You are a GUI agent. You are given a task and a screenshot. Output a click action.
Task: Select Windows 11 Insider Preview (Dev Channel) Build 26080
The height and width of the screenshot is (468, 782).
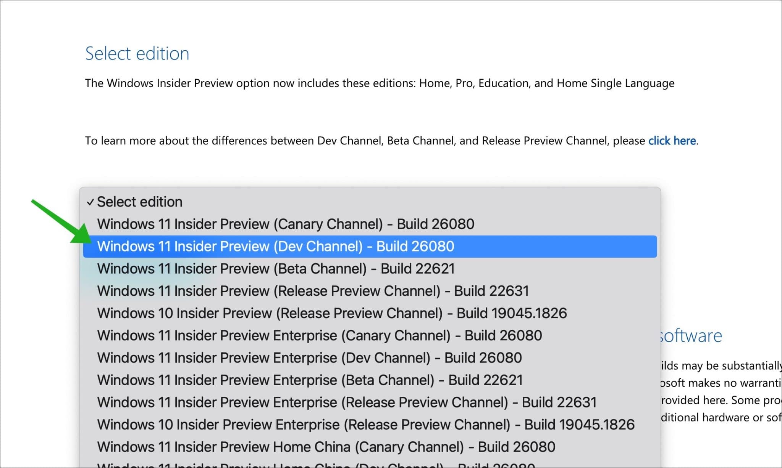point(370,246)
